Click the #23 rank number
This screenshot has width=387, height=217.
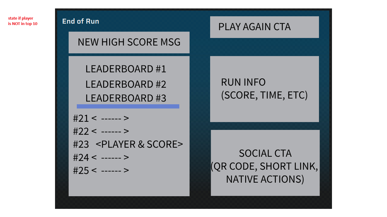(81, 144)
